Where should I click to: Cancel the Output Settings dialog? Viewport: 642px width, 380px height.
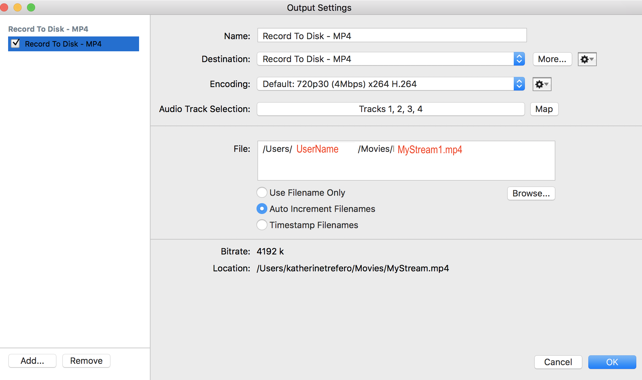pyautogui.click(x=558, y=362)
